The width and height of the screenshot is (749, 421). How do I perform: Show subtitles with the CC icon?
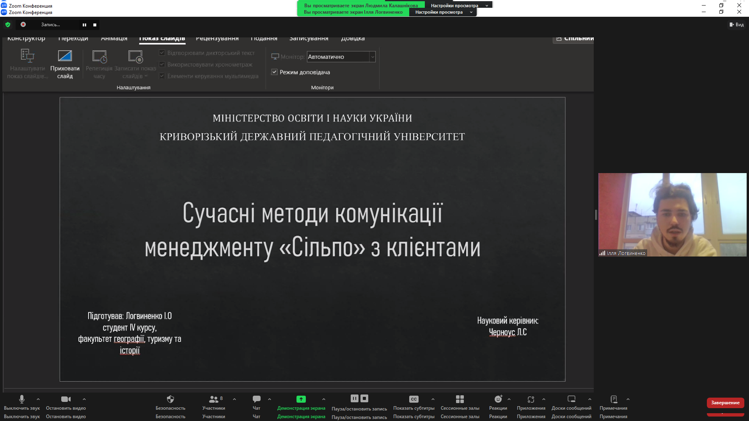click(x=414, y=399)
